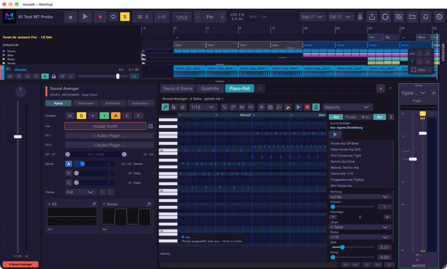Screen dimensions: 447x269
Task: Open the Snap 1/1 dropdown
Action: tap(313, 17)
